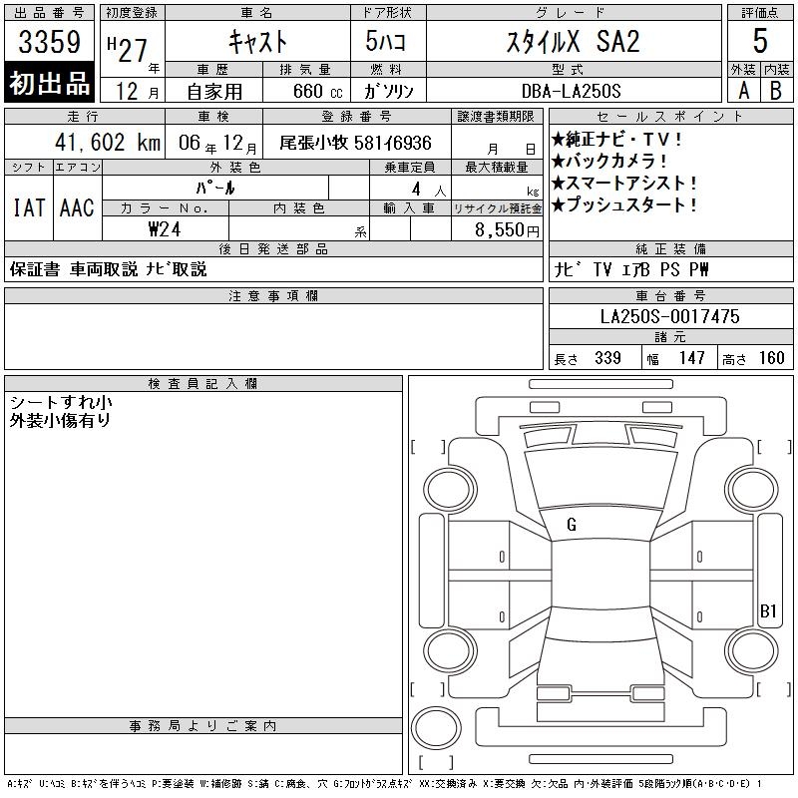Click the 注意事項欄 header
The height and width of the screenshot is (798, 798).
pos(273,296)
